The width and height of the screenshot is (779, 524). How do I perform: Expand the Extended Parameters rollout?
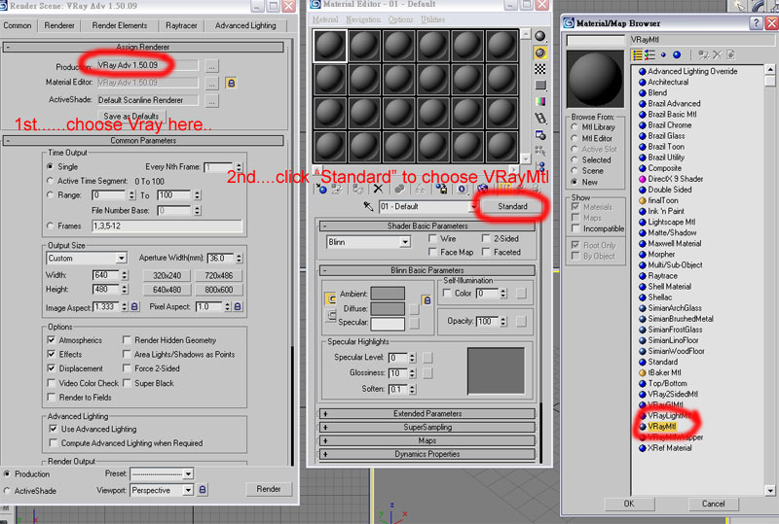pyautogui.click(x=427, y=413)
